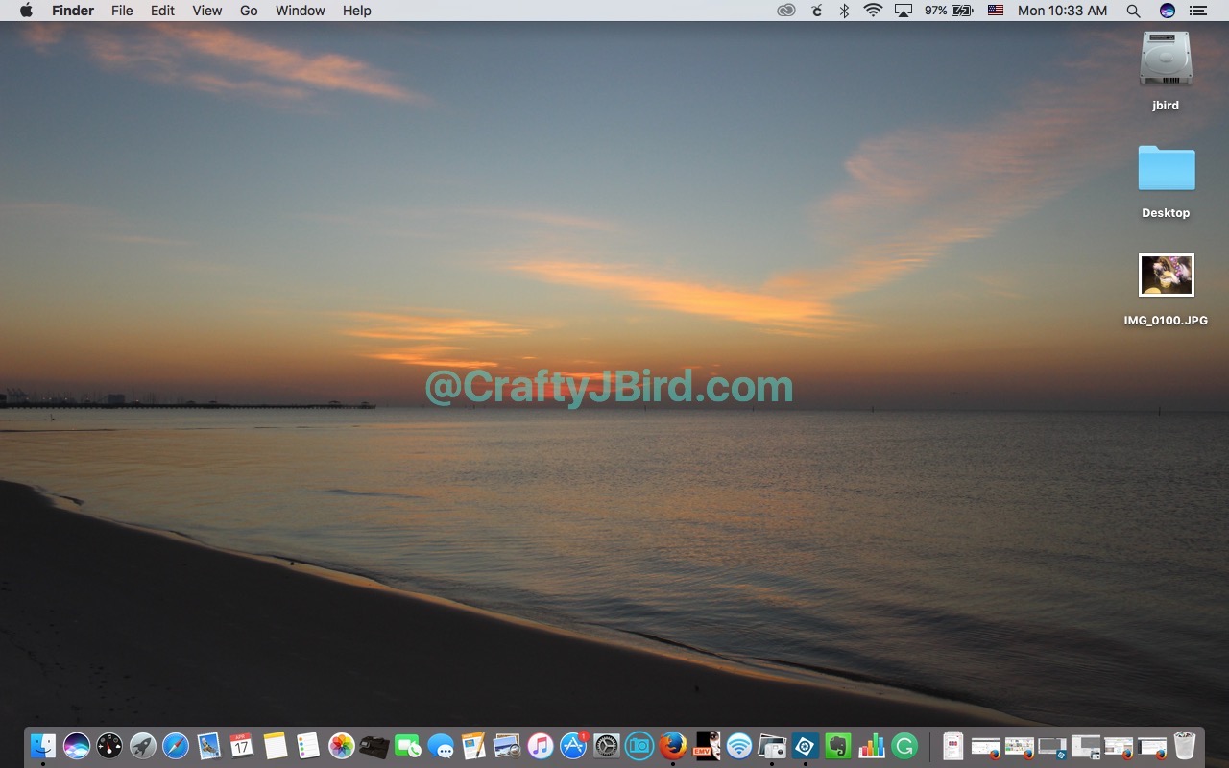Open the Bluetooth menu bar dropdown
1229x768 pixels.
[844, 11]
